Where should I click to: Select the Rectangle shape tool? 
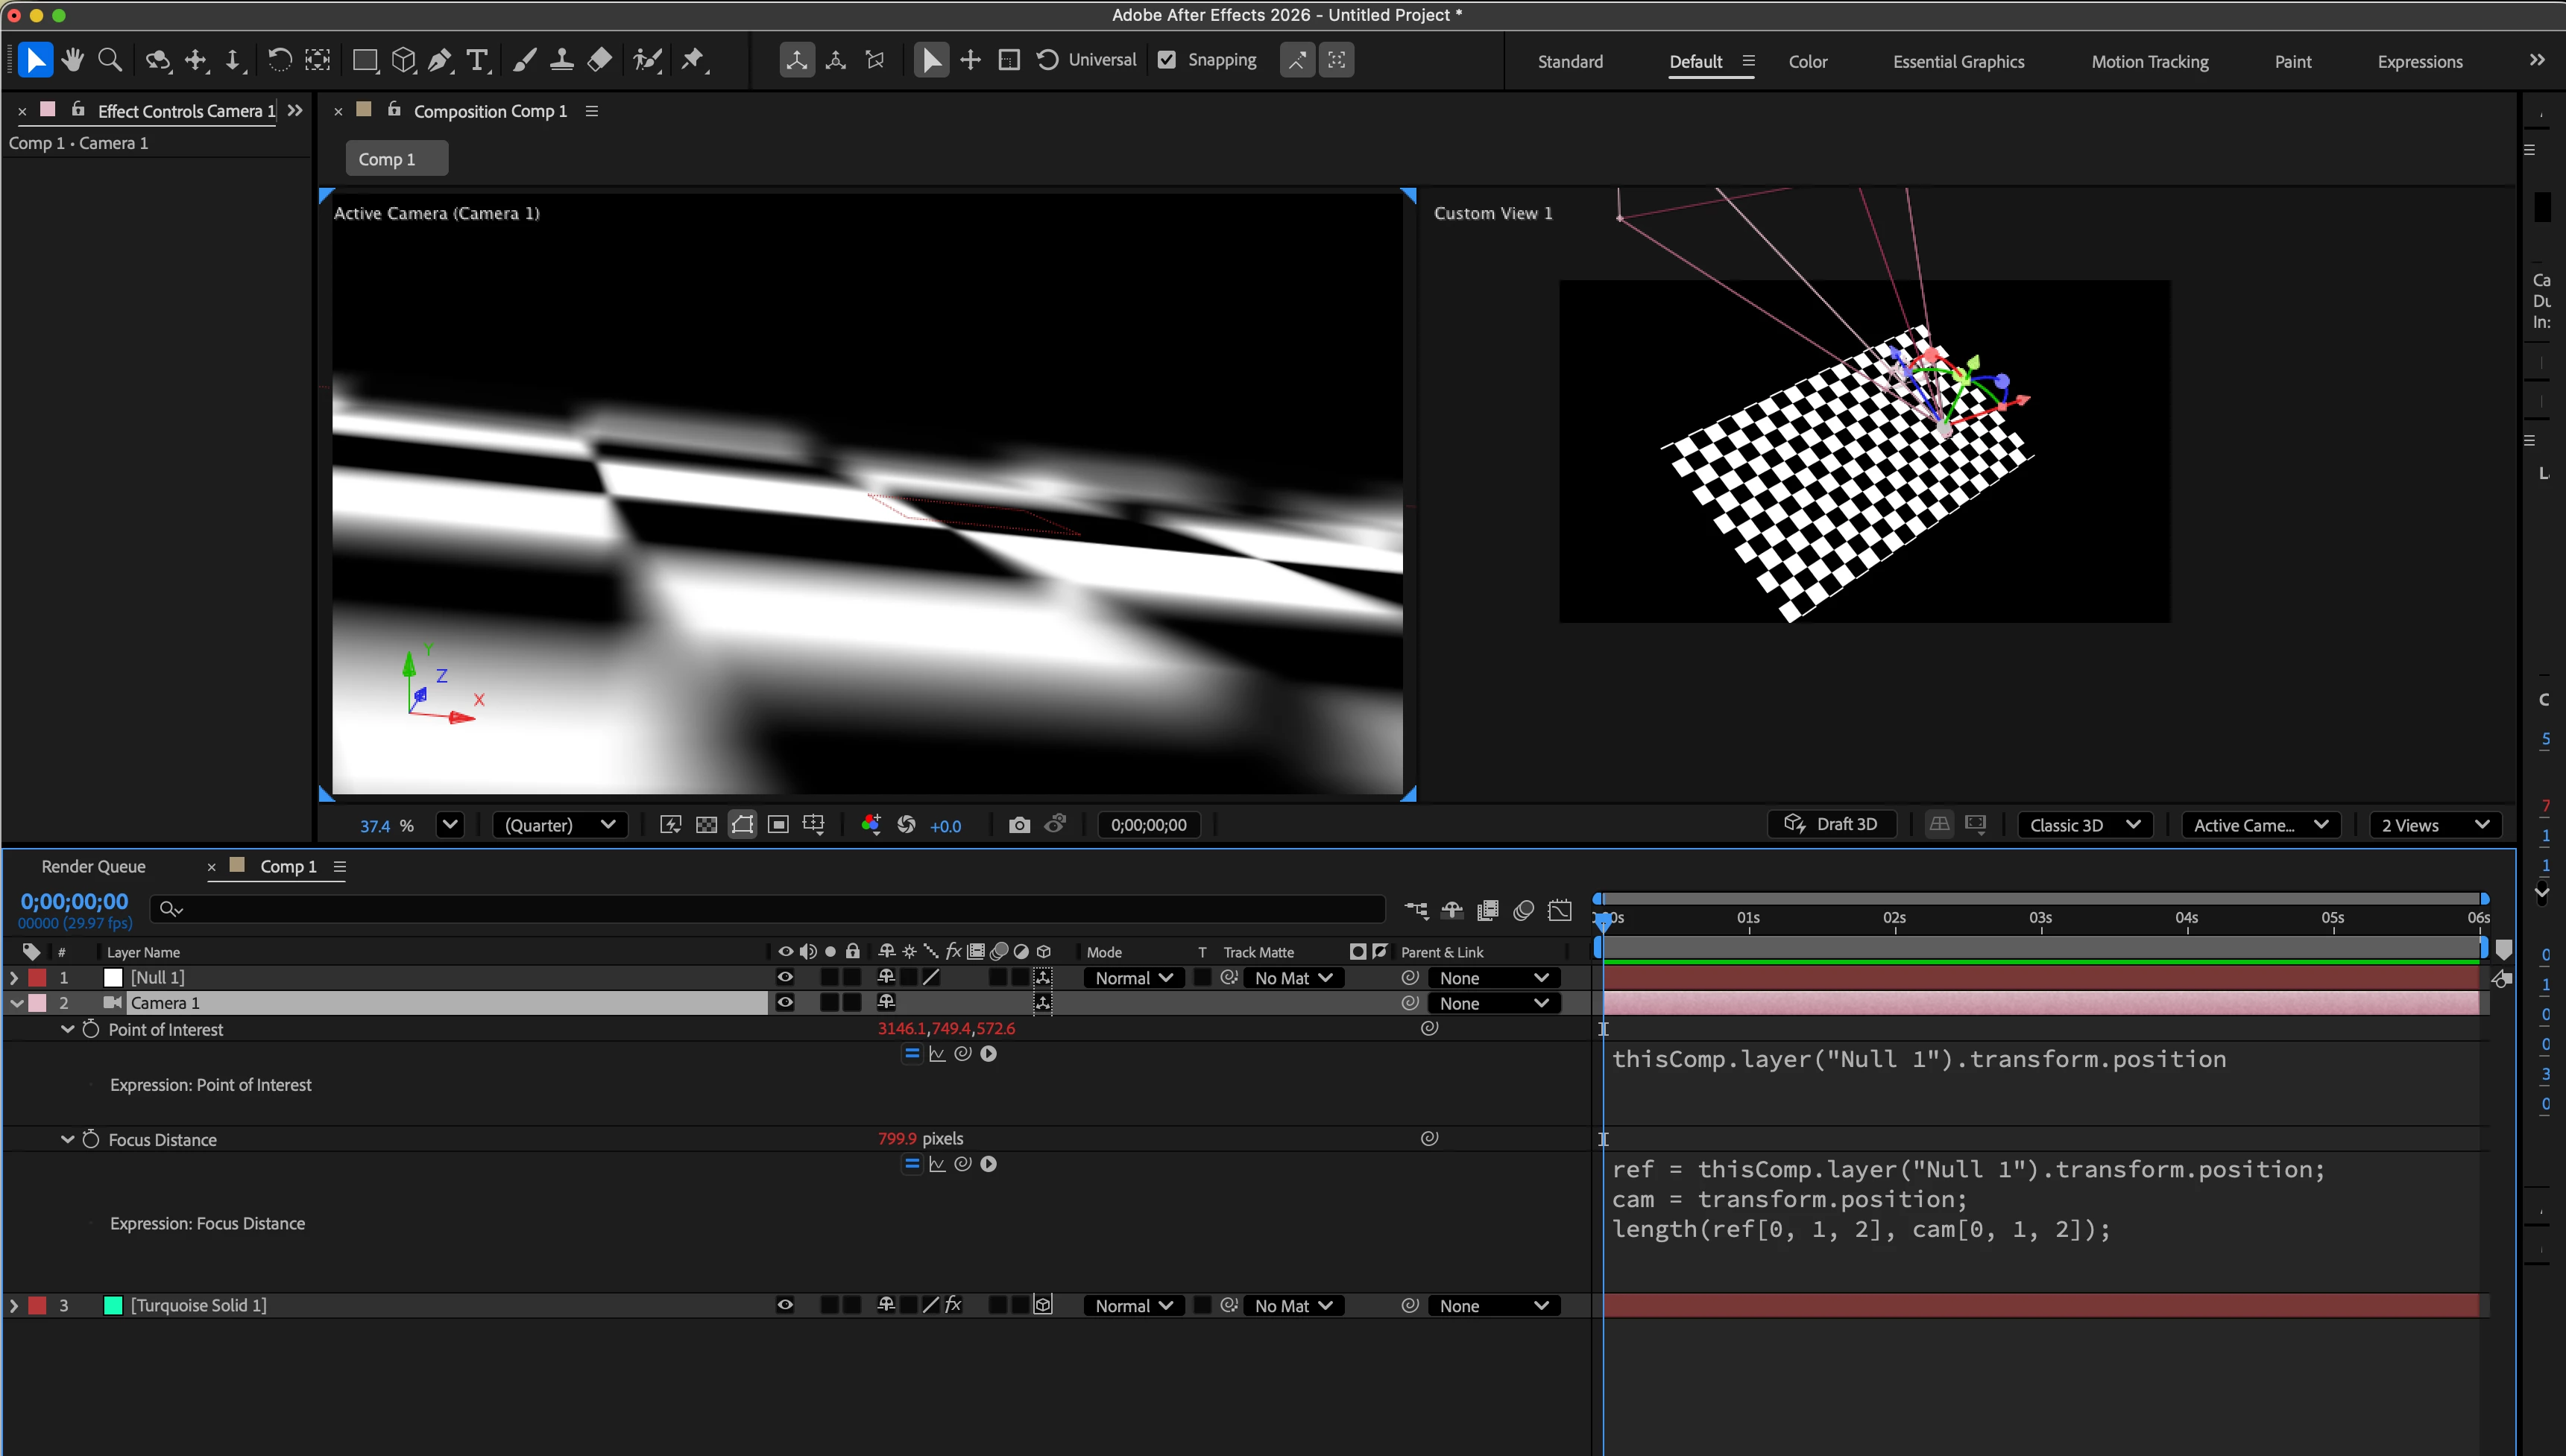(x=364, y=60)
